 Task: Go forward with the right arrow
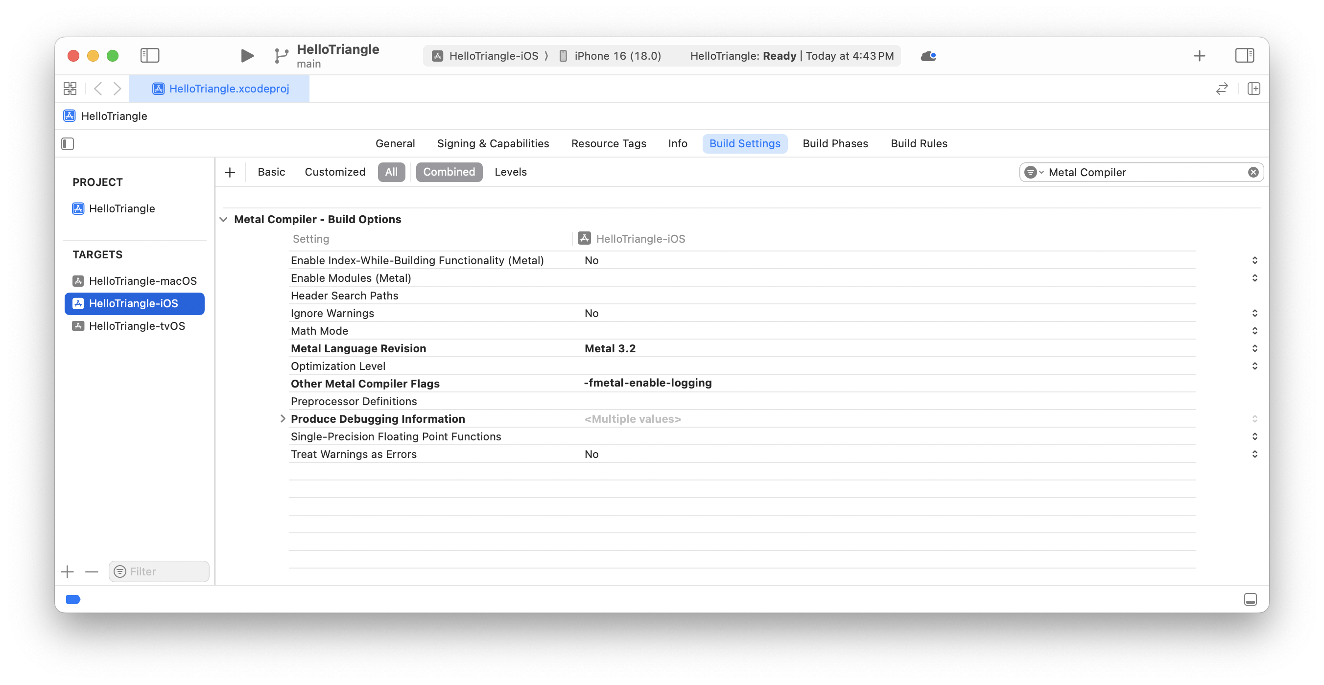pos(118,89)
